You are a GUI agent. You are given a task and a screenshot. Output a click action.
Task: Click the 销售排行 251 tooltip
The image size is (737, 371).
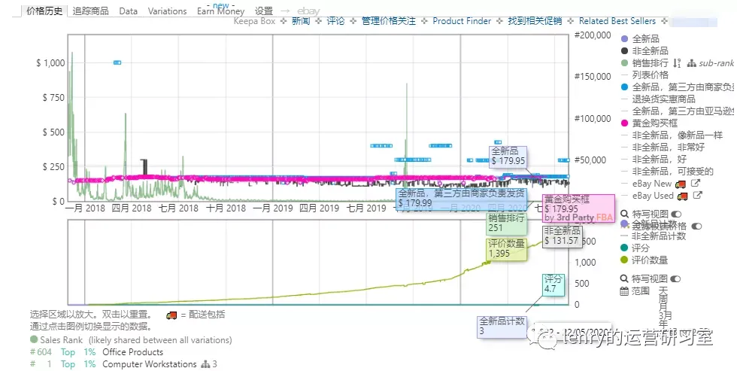click(506, 224)
